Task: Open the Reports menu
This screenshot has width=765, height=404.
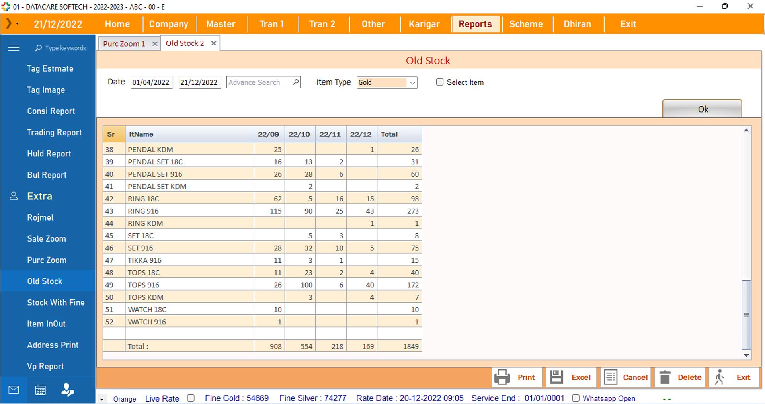Action: click(x=475, y=24)
